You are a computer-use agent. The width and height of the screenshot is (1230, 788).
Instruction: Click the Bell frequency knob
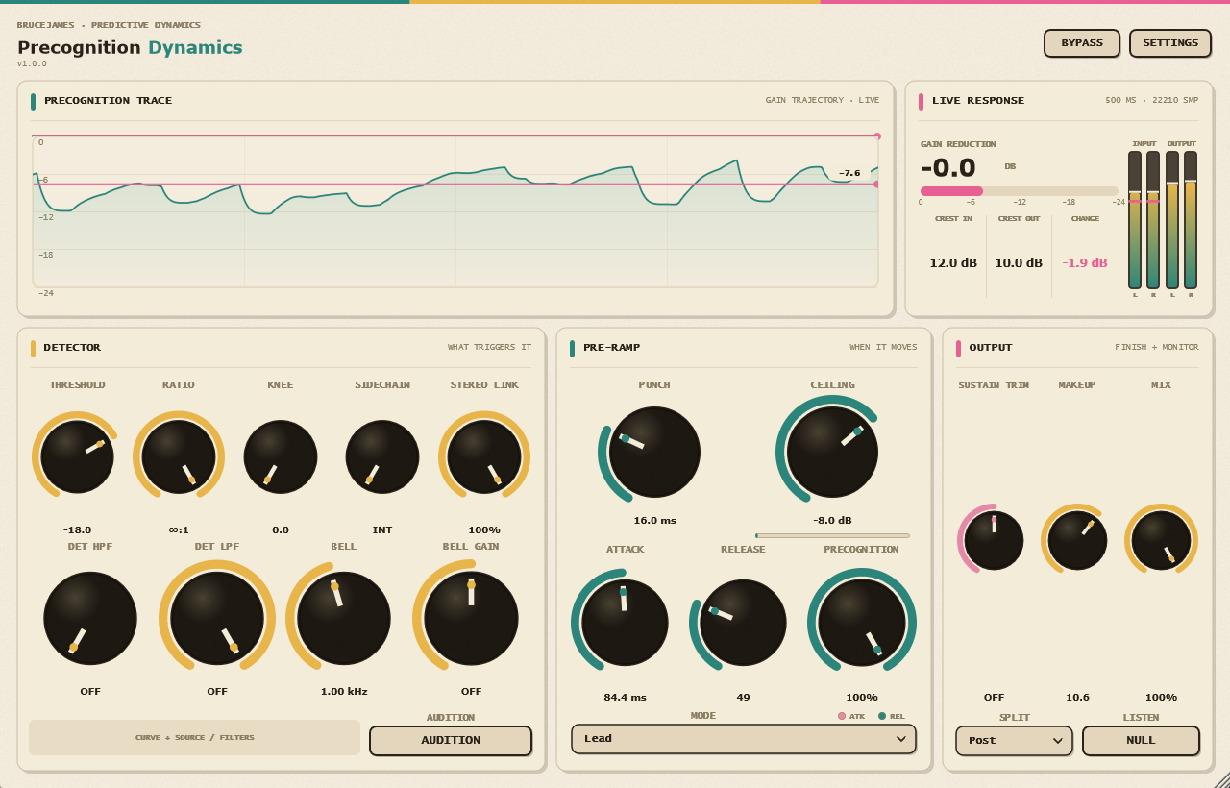point(344,618)
